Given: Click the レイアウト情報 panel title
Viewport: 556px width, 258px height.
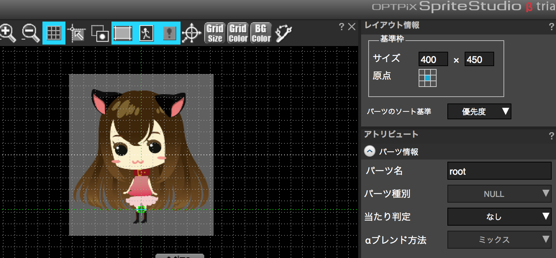Looking at the screenshot, I should [x=392, y=25].
